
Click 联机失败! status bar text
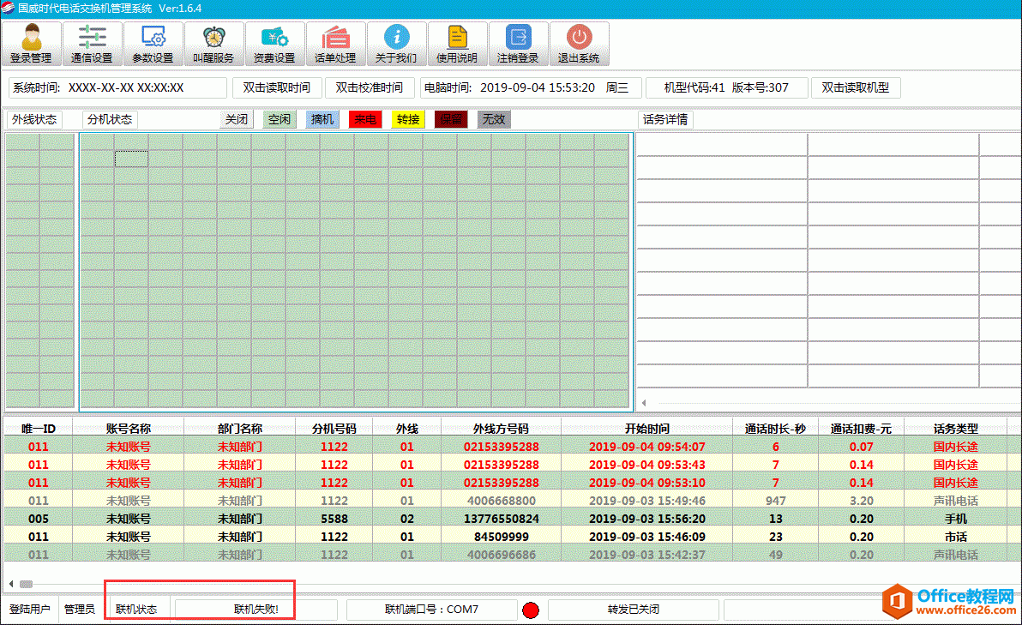click(x=256, y=610)
